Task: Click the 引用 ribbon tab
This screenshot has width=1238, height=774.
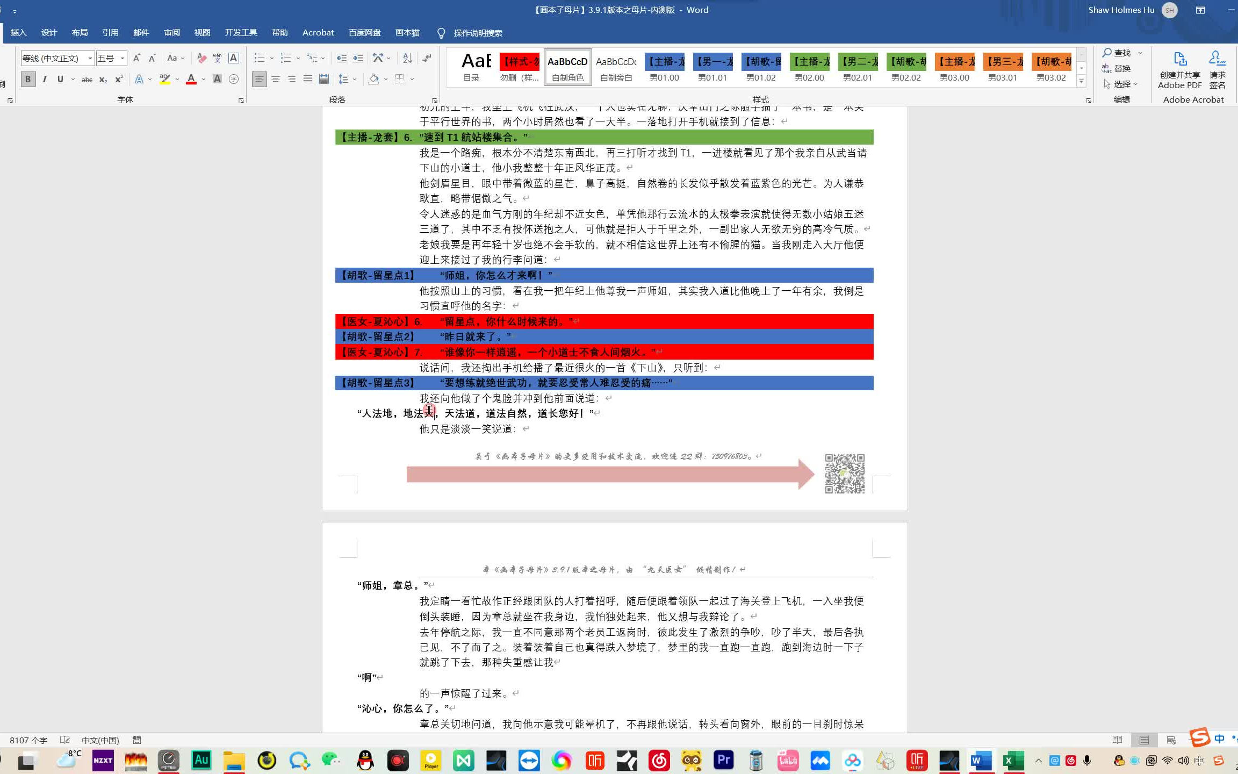Action: (110, 33)
